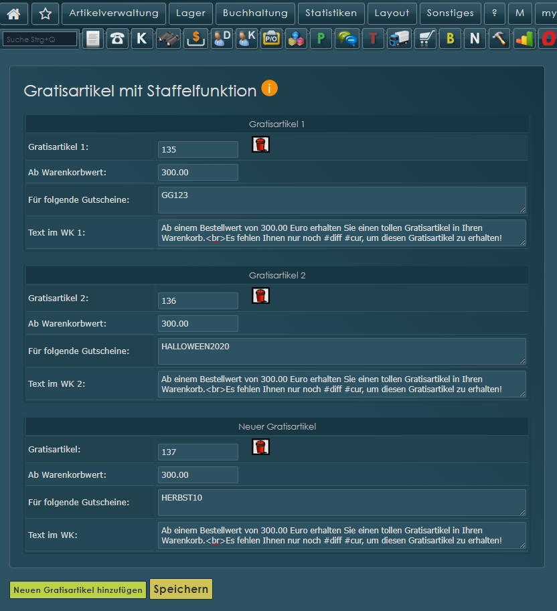
Task: Edit Gutscheine textarea containing HERBST10
Action: (342, 503)
